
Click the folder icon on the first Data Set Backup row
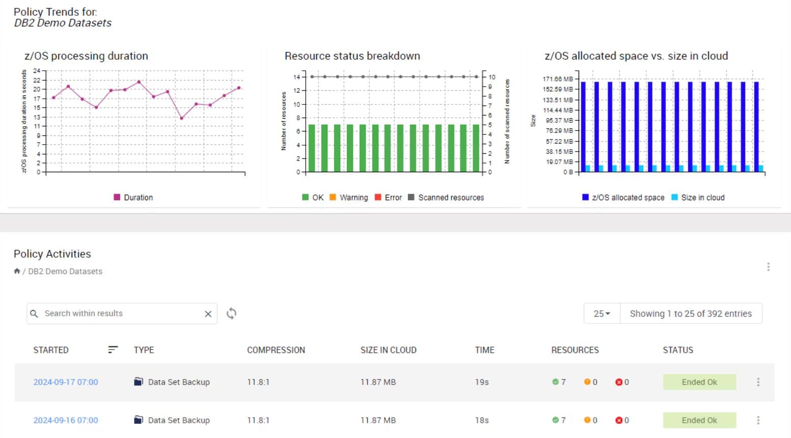click(x=138, y=381)
